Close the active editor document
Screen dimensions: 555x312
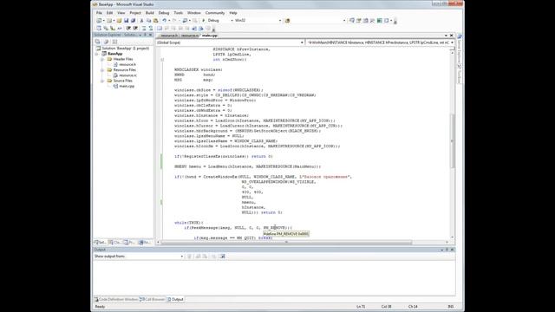coord(451,36)
